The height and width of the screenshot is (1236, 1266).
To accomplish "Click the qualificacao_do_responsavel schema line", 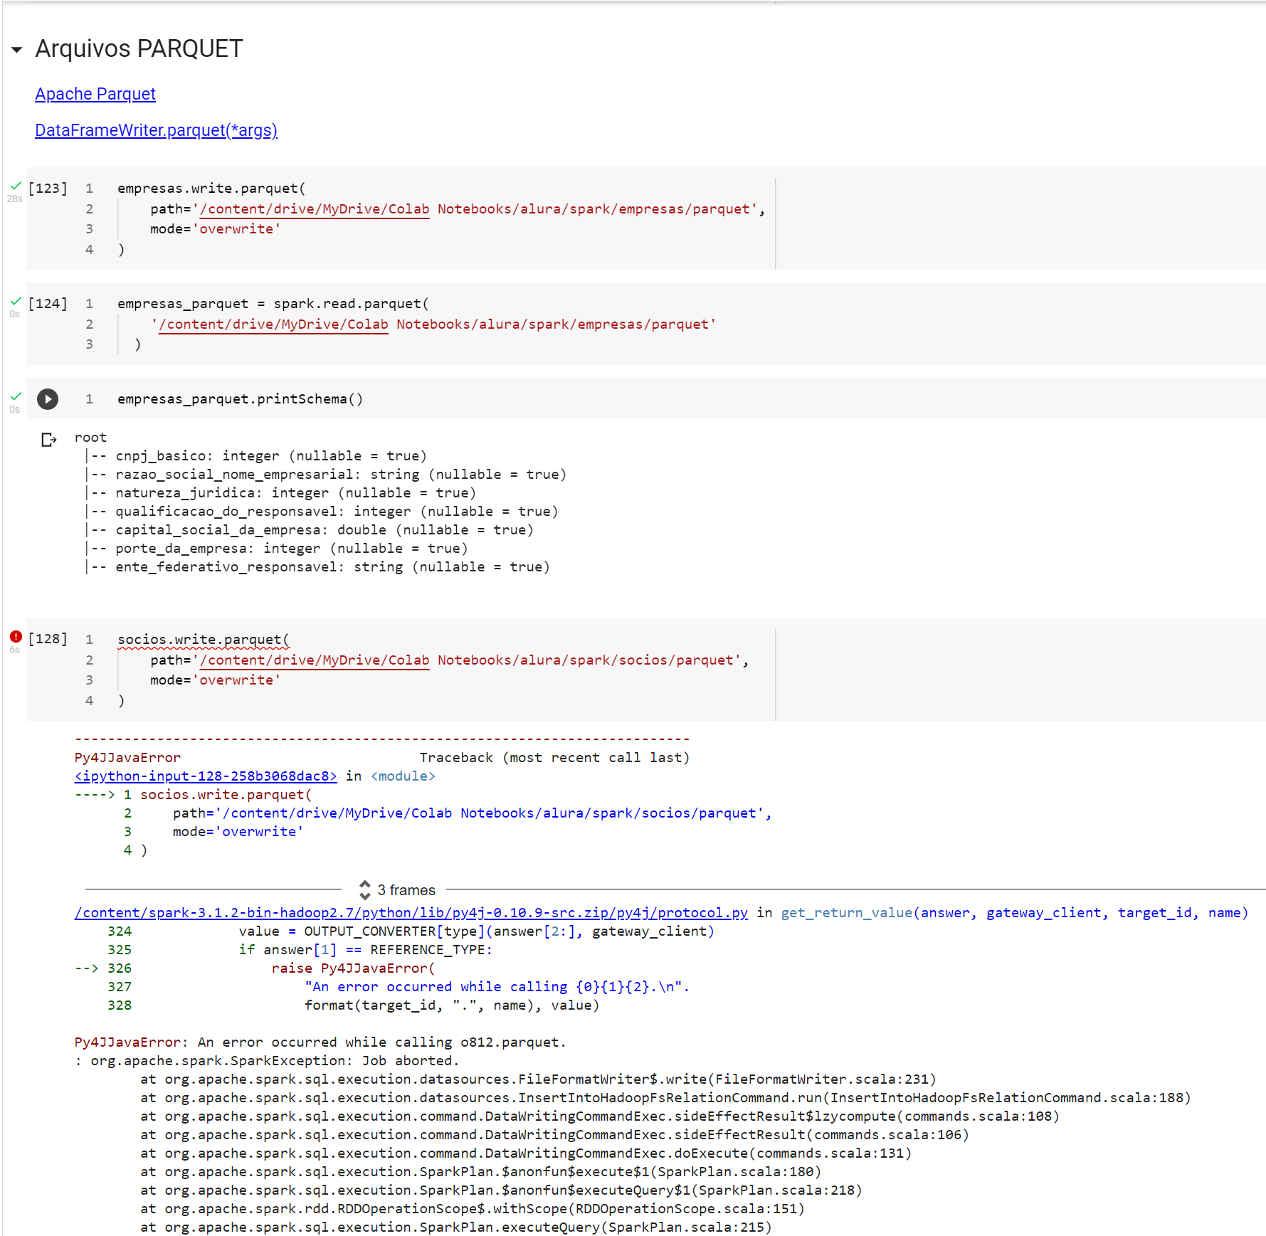I will tap(322, 512).
